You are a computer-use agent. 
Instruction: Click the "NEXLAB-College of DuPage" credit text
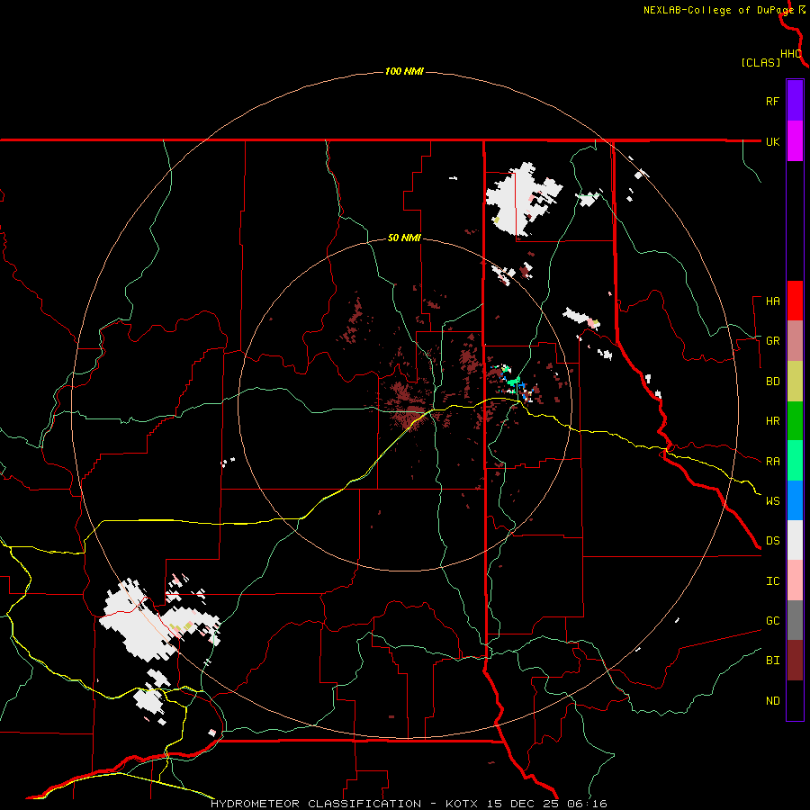[x=718, y=10]
